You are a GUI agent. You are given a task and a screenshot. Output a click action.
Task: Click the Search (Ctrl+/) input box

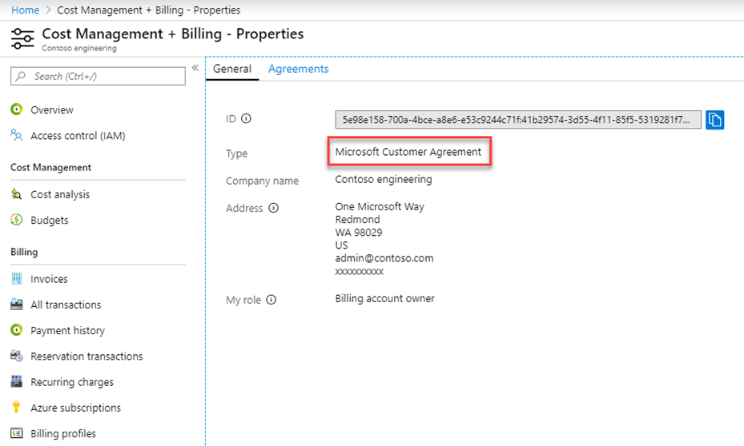pos(98,76)
